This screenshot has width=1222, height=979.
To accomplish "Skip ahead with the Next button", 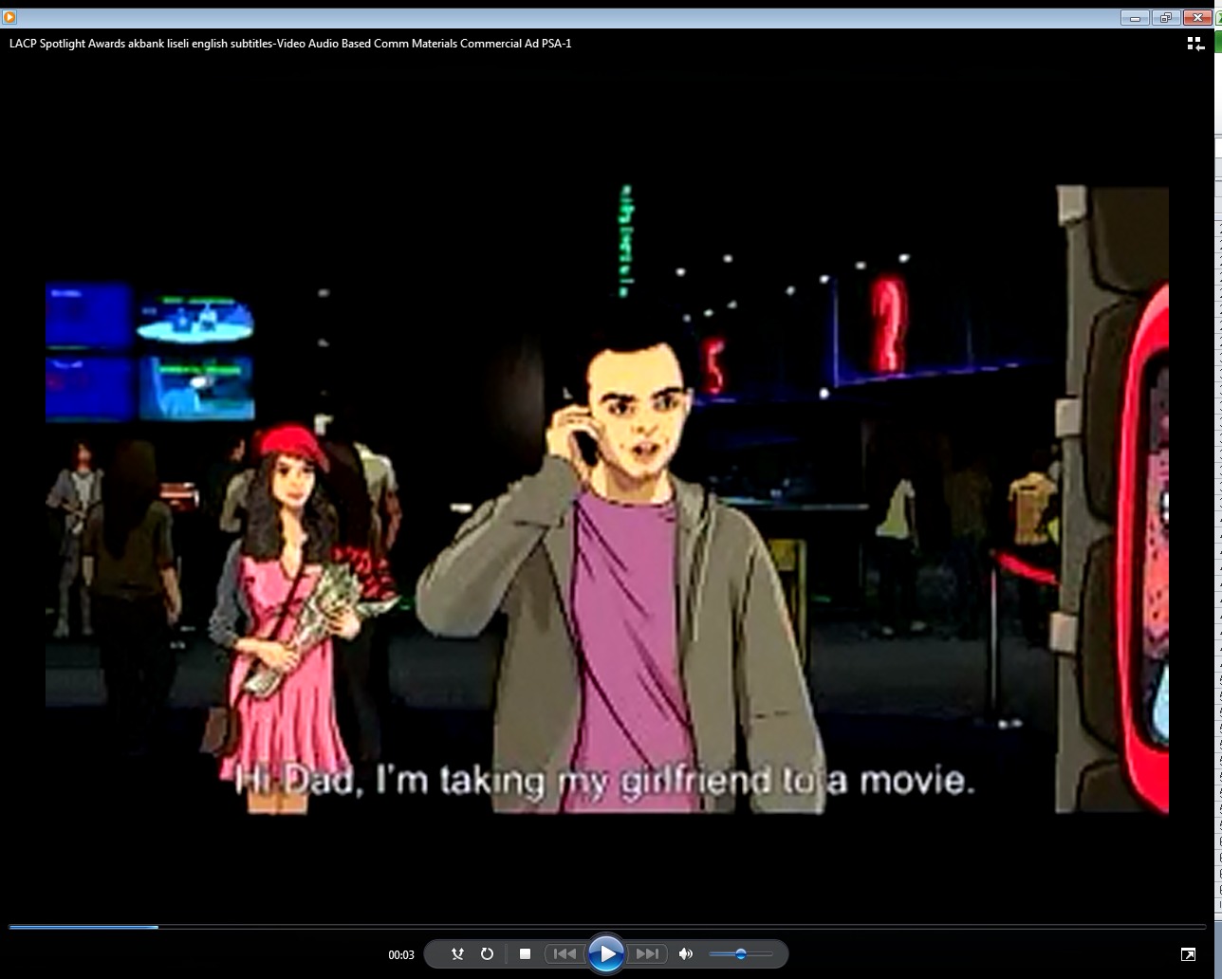I will tap(647, 954).
